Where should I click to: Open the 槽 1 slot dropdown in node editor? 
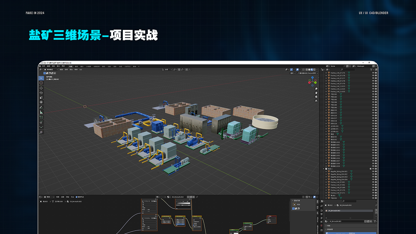click(x=161, y=197)
